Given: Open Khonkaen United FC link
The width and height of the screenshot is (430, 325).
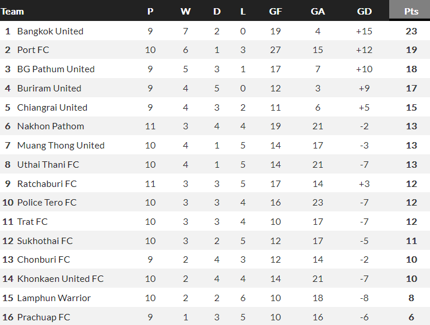Looking at the screenshot, I should 60,279.
